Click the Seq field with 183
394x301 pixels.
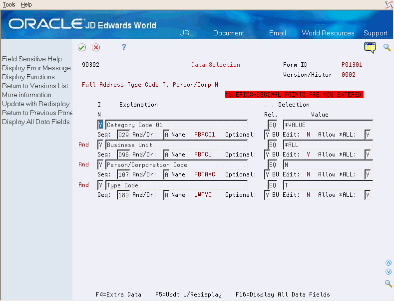(123, 195)
